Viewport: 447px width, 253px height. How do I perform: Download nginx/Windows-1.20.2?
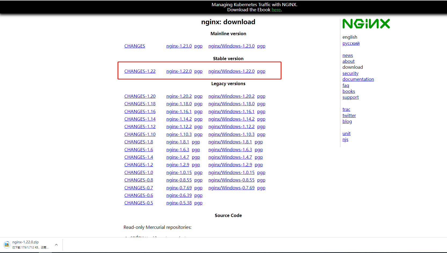coord(232,96)
